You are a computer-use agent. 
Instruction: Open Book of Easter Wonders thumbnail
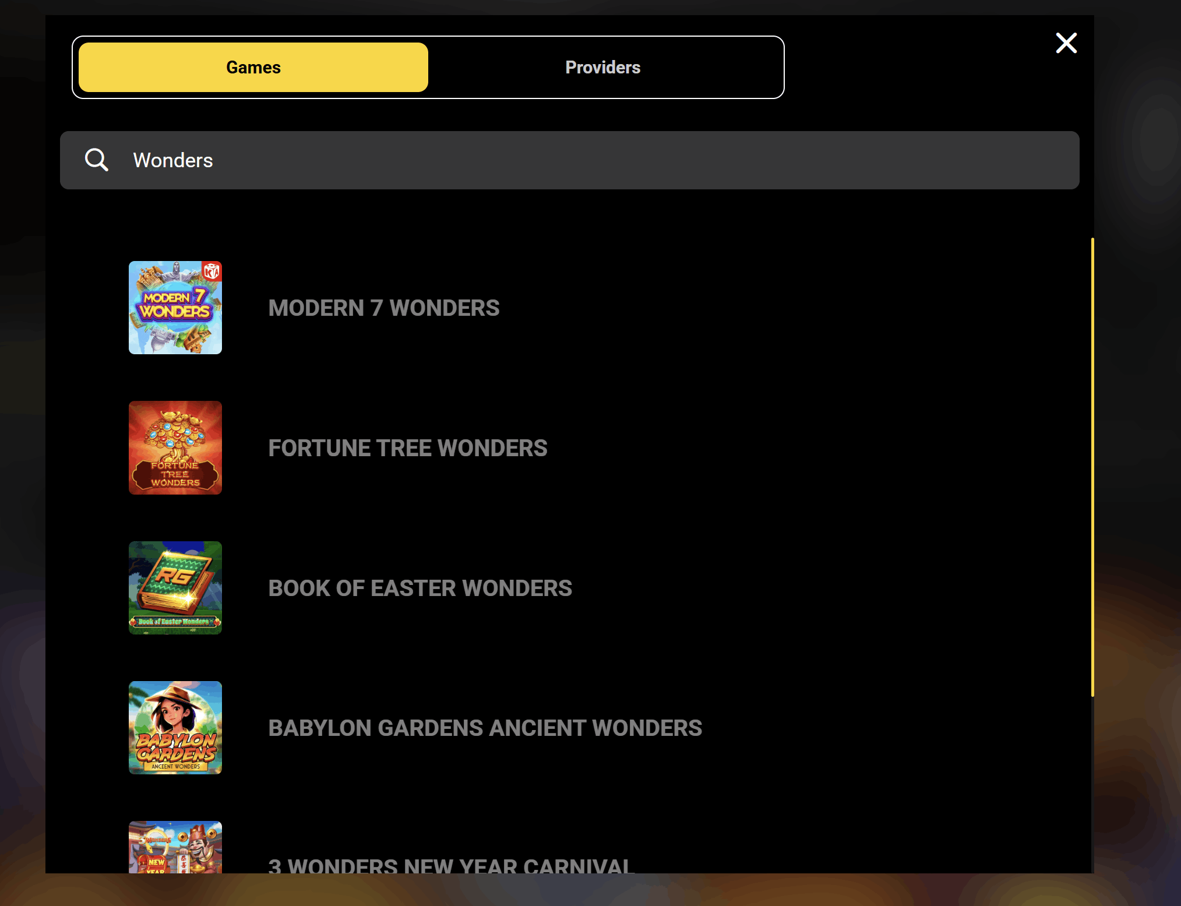pos(175,587)
